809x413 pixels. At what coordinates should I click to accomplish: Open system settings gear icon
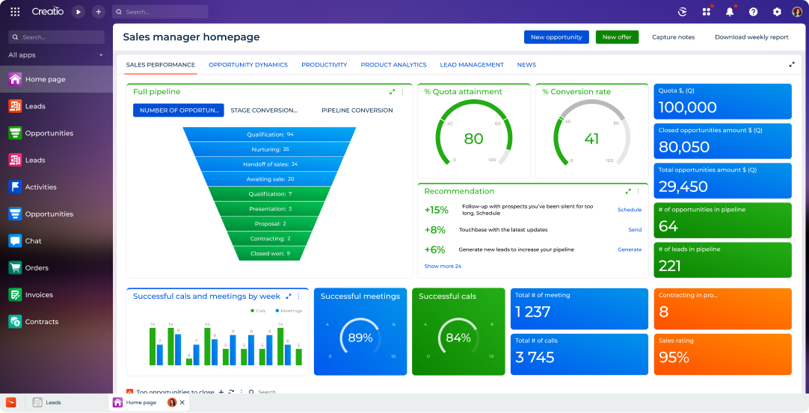click(x=777, y=12)
